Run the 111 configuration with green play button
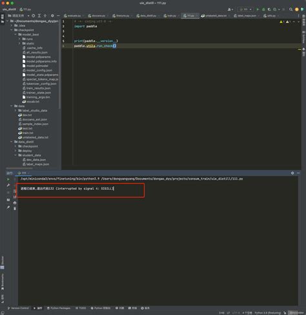 [258, 10]
